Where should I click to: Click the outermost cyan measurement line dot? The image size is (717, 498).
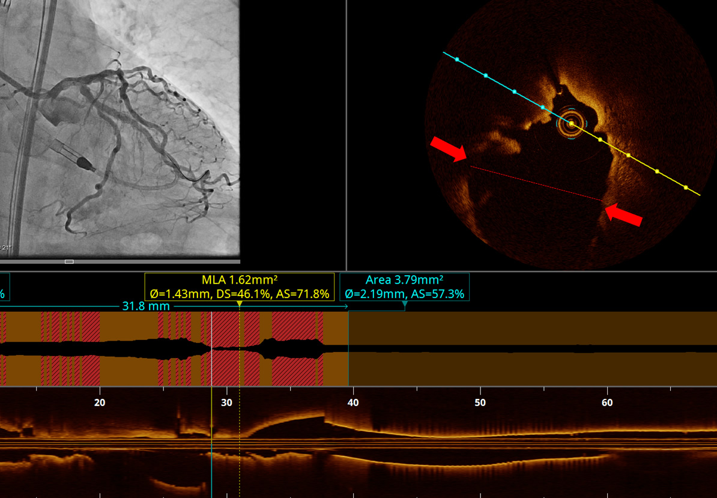[457, 59]
